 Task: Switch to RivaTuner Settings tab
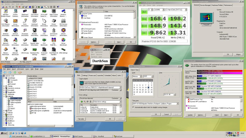(85, 75)
